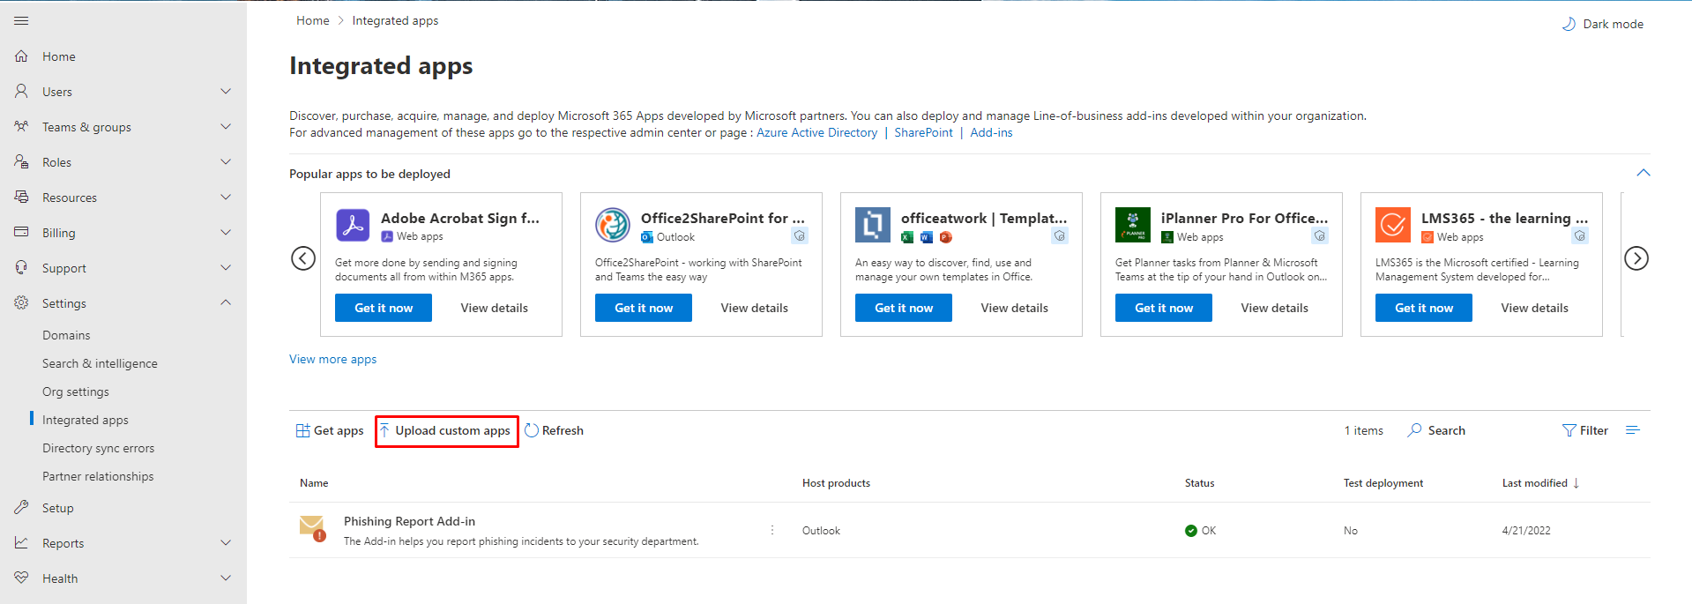The image size is (1692, 604).
Task: Open more actions for Phishing Report Add-in
Action: (x=772, y=530)
